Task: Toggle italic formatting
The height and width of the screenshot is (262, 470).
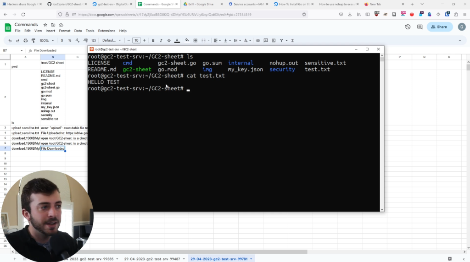Action: tap(161, 40)
